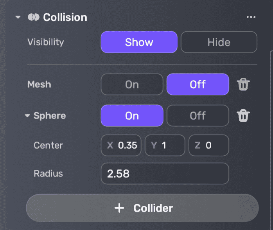Set collision Visibility to Hide

click(219, 42)
